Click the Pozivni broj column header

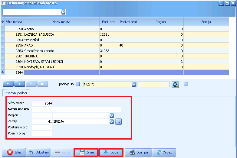point(128,22)
